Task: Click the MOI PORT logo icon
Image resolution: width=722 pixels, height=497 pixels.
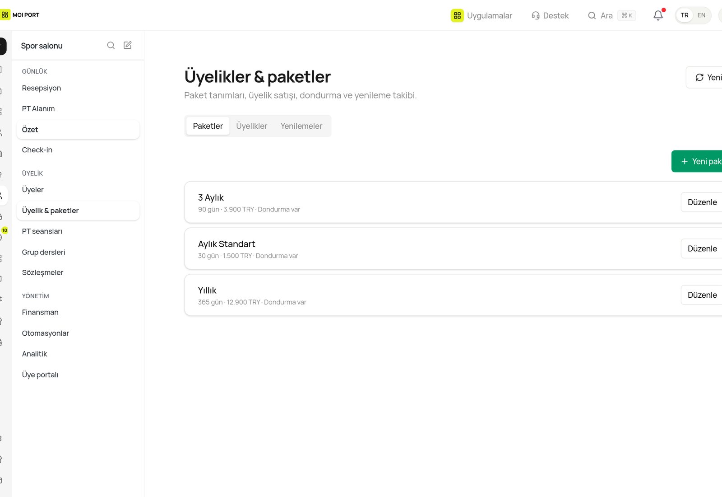Action: tap(5, 15)
